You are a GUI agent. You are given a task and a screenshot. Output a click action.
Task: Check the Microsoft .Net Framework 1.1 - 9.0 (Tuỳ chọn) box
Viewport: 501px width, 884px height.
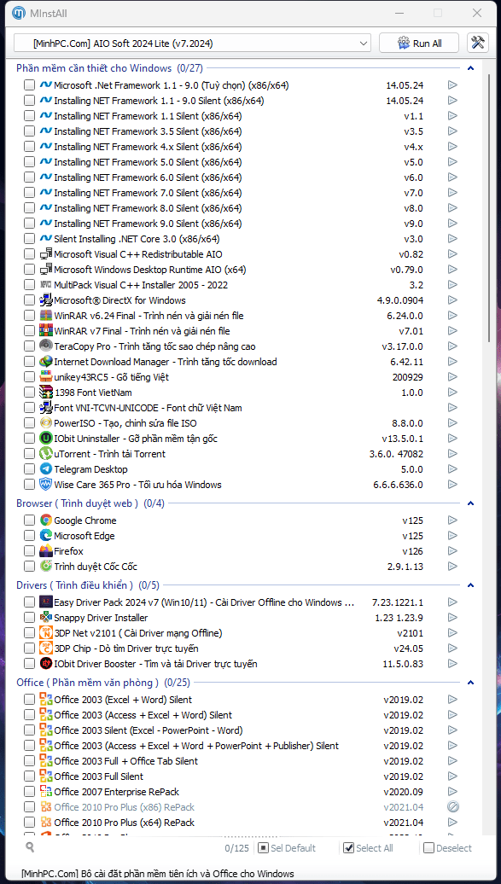click(29, 85)
